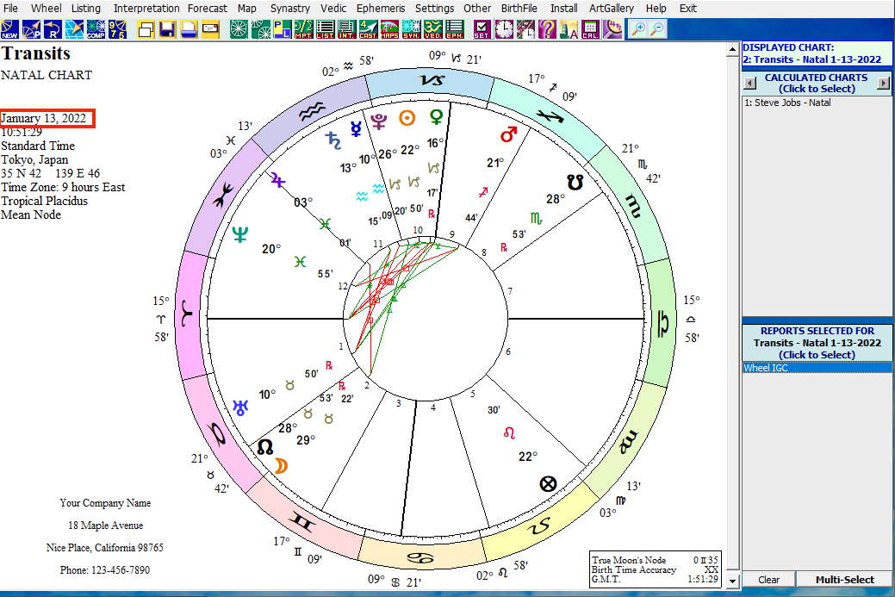
Task: Click the True Moon's Node info box
Action: pos(656,569)
